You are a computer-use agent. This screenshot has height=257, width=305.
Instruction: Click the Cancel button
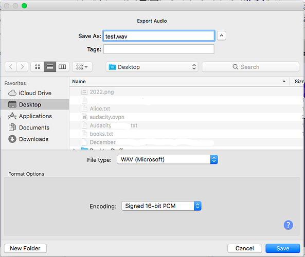point(244,248)
